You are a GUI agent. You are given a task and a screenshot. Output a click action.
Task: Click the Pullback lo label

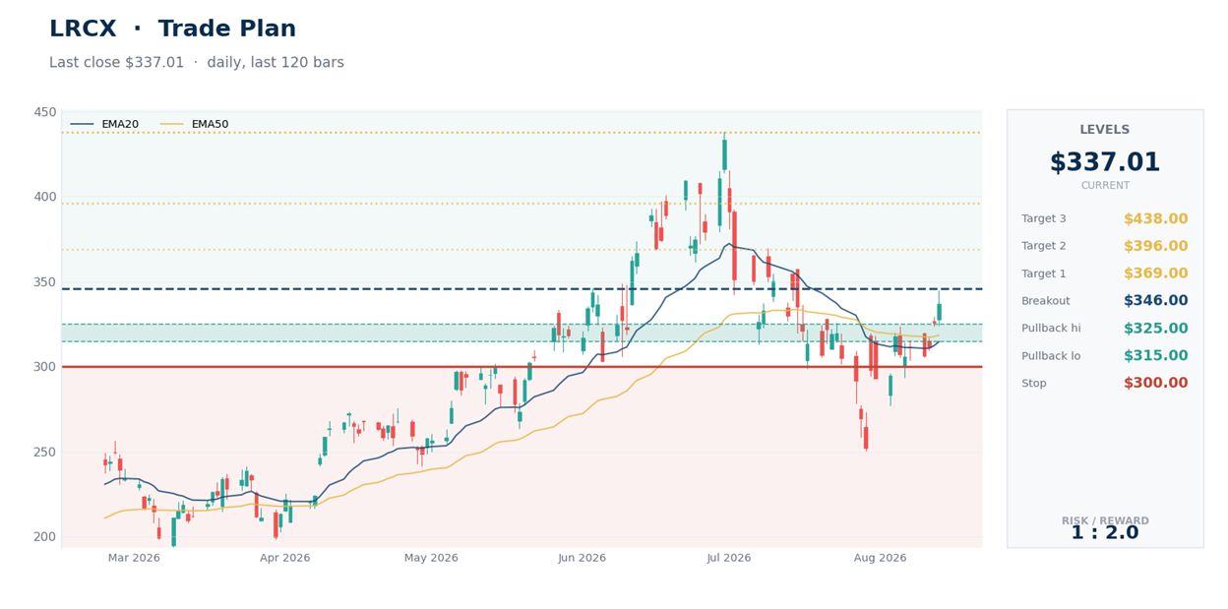coord(1051,356)
